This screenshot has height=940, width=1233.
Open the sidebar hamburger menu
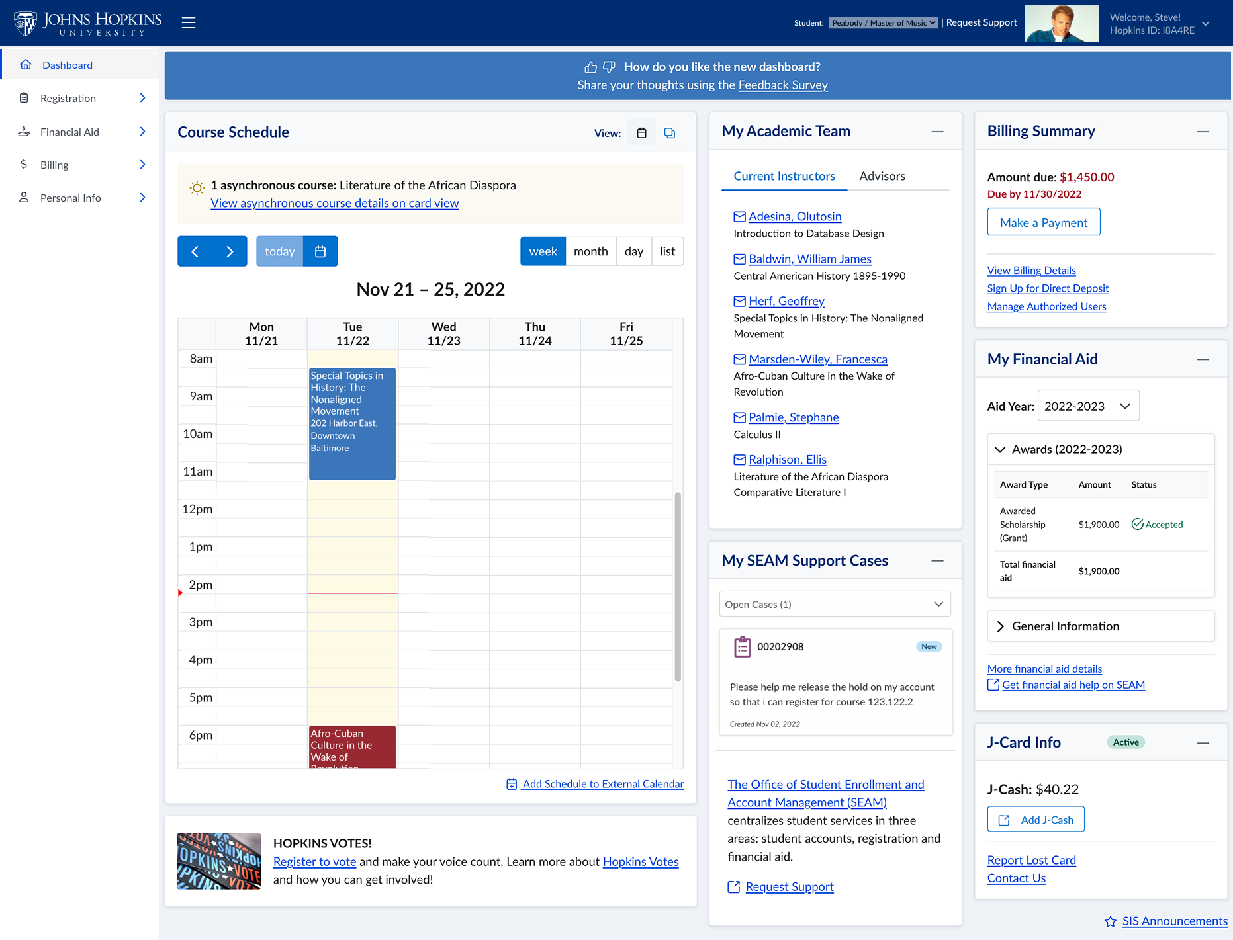188,22
